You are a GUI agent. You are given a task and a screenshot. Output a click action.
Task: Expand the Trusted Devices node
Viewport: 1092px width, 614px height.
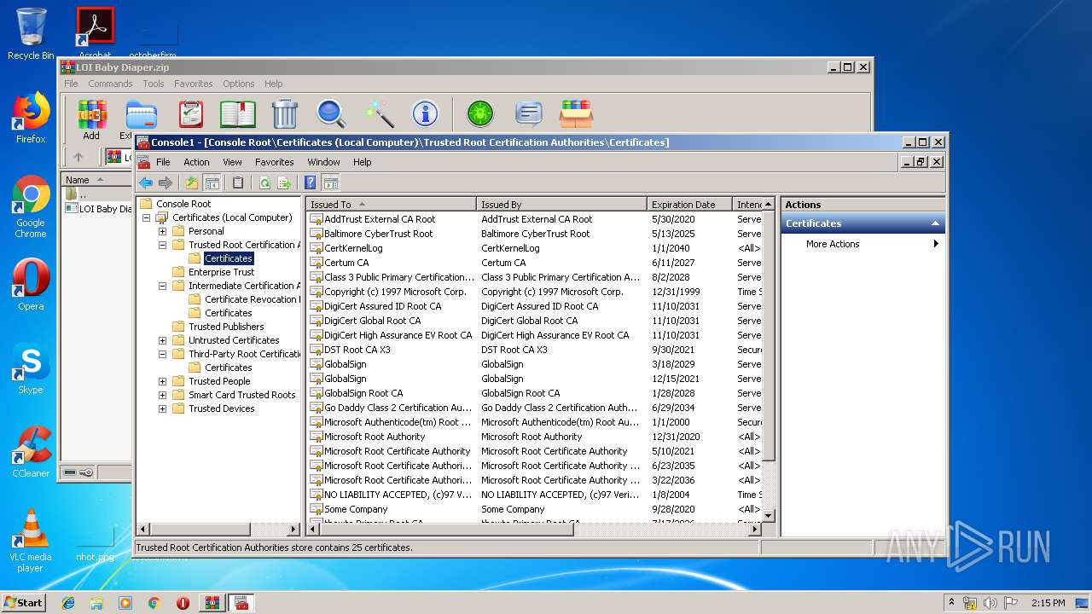(x=163, y=408)
